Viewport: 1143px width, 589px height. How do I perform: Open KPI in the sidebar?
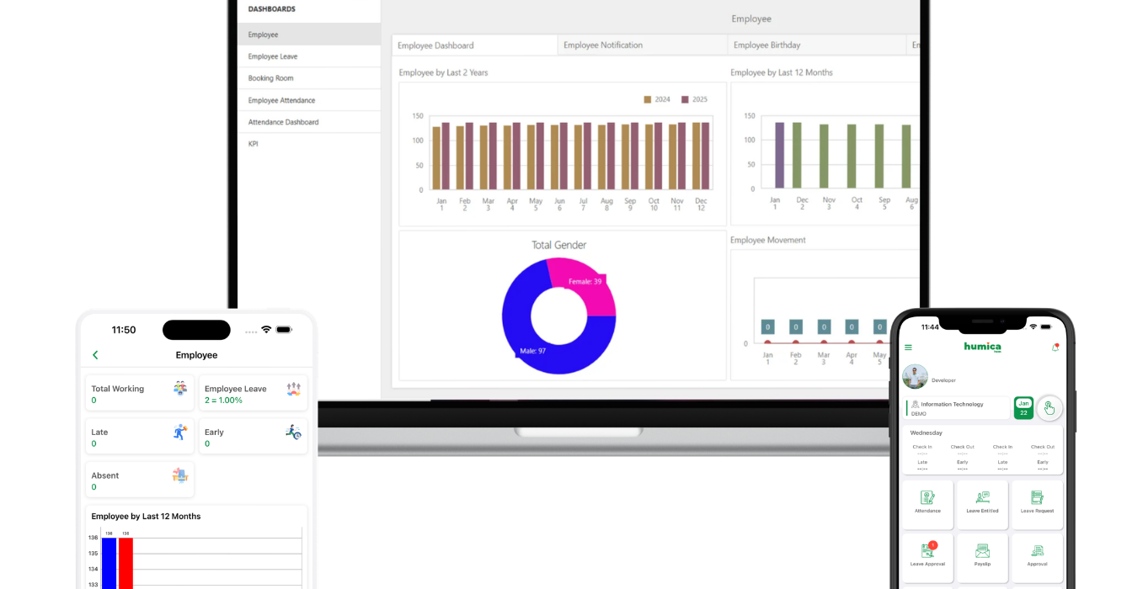click(309, 144)
